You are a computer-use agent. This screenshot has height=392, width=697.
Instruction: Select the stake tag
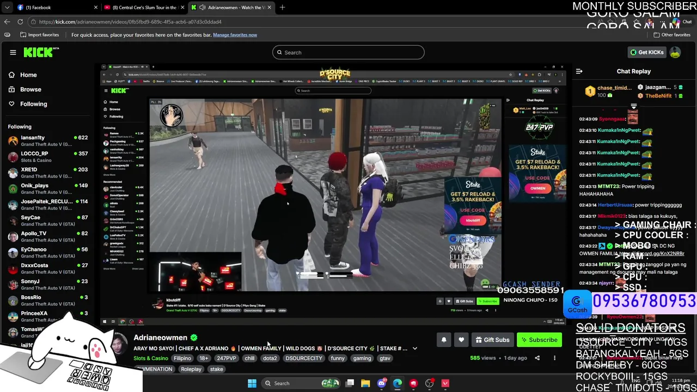(216, 369)
